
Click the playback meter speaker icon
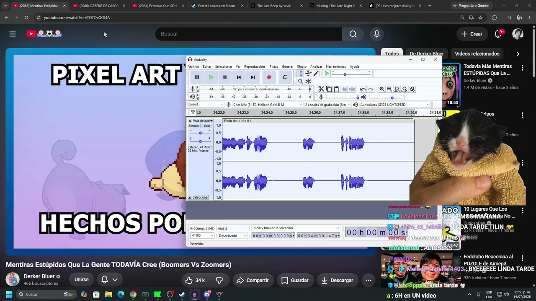coord(193,97)
